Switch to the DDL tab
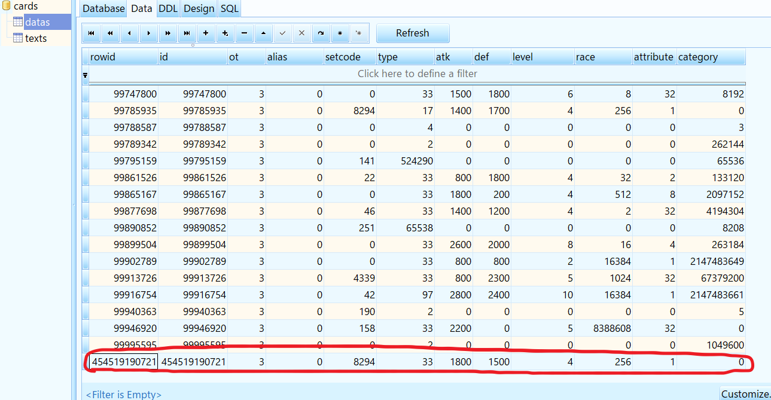The height and width of the screenshot is (400, 771). click(169, 9)
